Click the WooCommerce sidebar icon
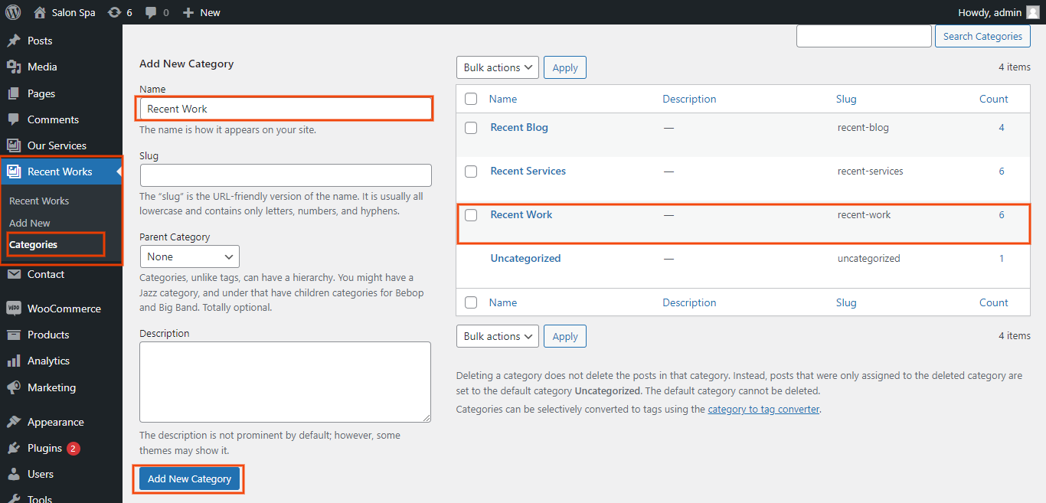This screenshot has width=1046, height=503. tap(14, 309)
